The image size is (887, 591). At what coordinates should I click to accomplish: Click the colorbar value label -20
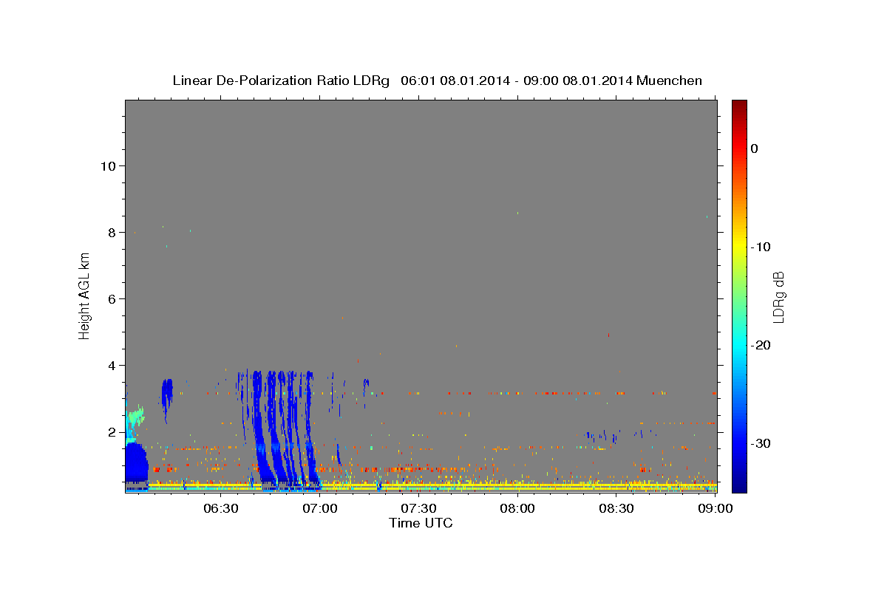coord(761,345)
